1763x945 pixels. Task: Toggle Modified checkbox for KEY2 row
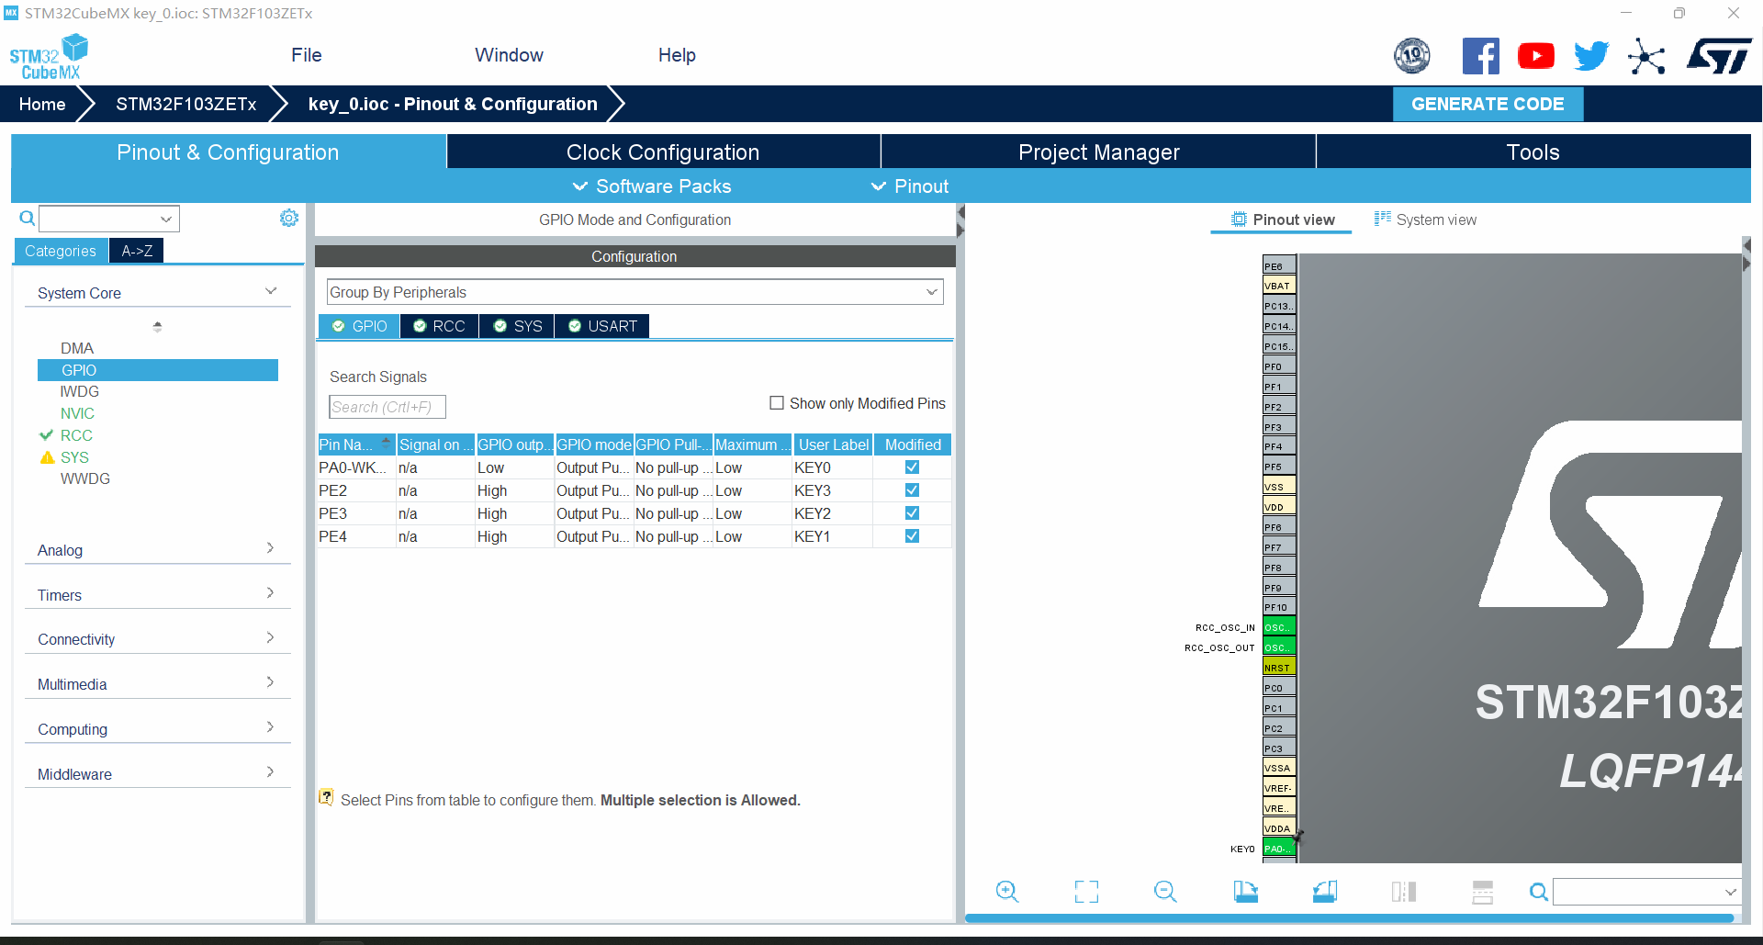pyautogui.click(x=912, y=513)
